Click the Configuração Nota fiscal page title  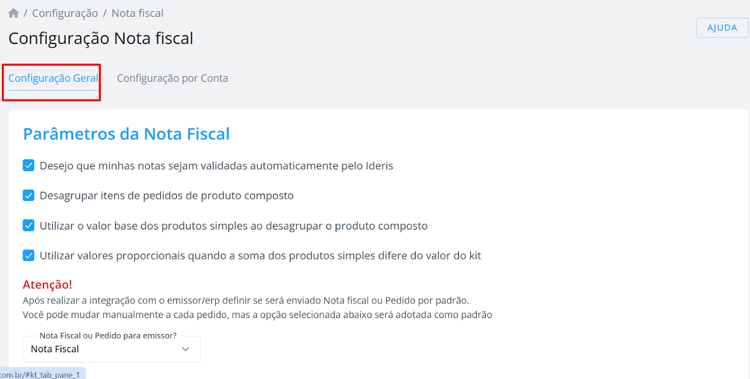point(101,38)
